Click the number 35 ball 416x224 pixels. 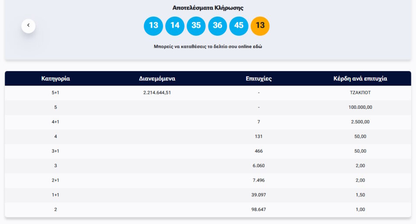click(196, 26)
